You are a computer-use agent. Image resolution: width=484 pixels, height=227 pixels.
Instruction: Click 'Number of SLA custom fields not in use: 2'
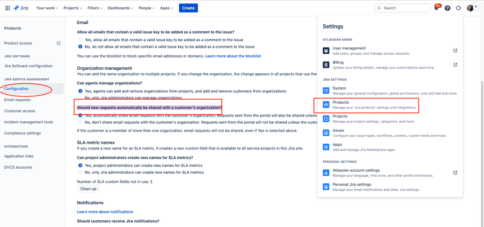[114, 182]
